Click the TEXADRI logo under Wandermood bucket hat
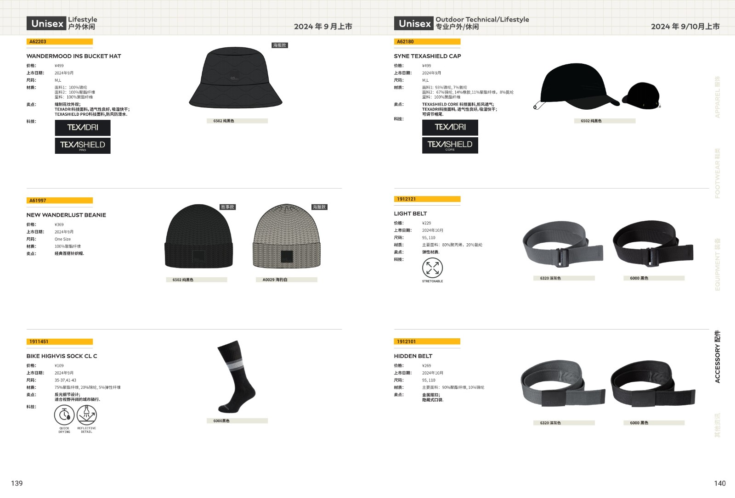 click(83, 128)
